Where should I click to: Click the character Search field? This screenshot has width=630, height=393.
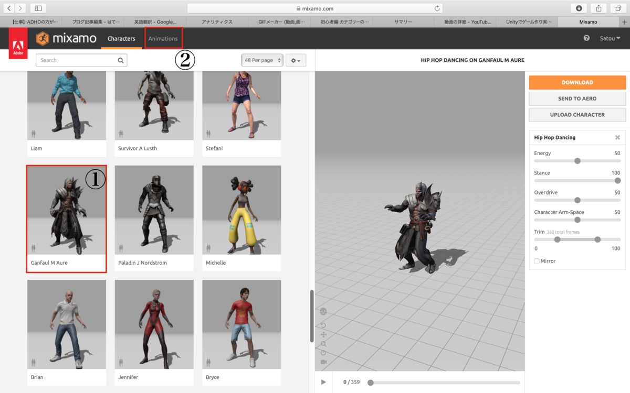(x=81, y=60)
